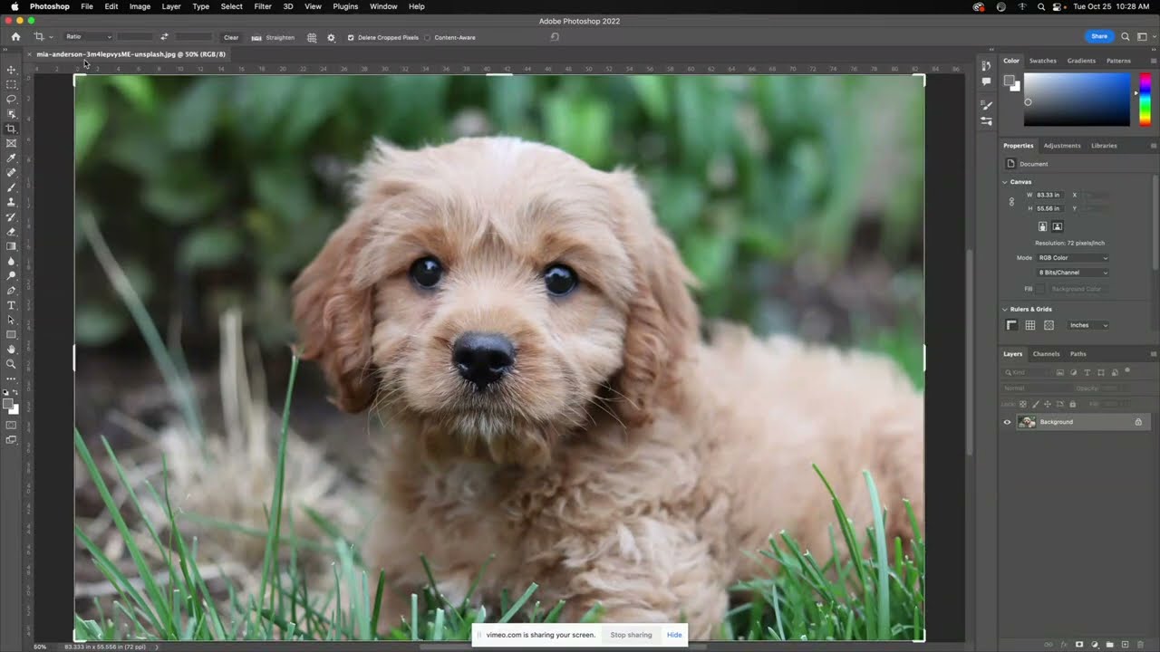The height and width of the screenshot is (652, 1160).
Task: Swap crop width and height values
Action: coord(164,37)
